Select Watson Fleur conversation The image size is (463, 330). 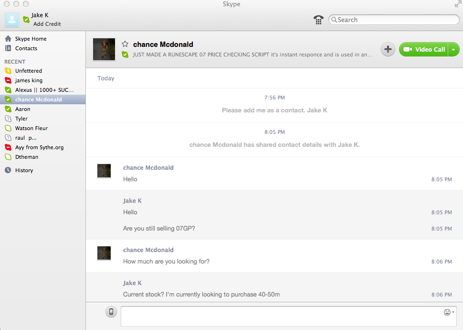click(43, 128)
